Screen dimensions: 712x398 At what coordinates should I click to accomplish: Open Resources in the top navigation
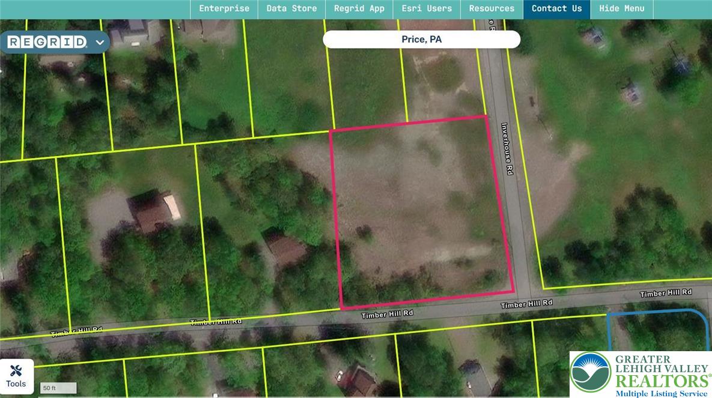[x=491, y=8]
